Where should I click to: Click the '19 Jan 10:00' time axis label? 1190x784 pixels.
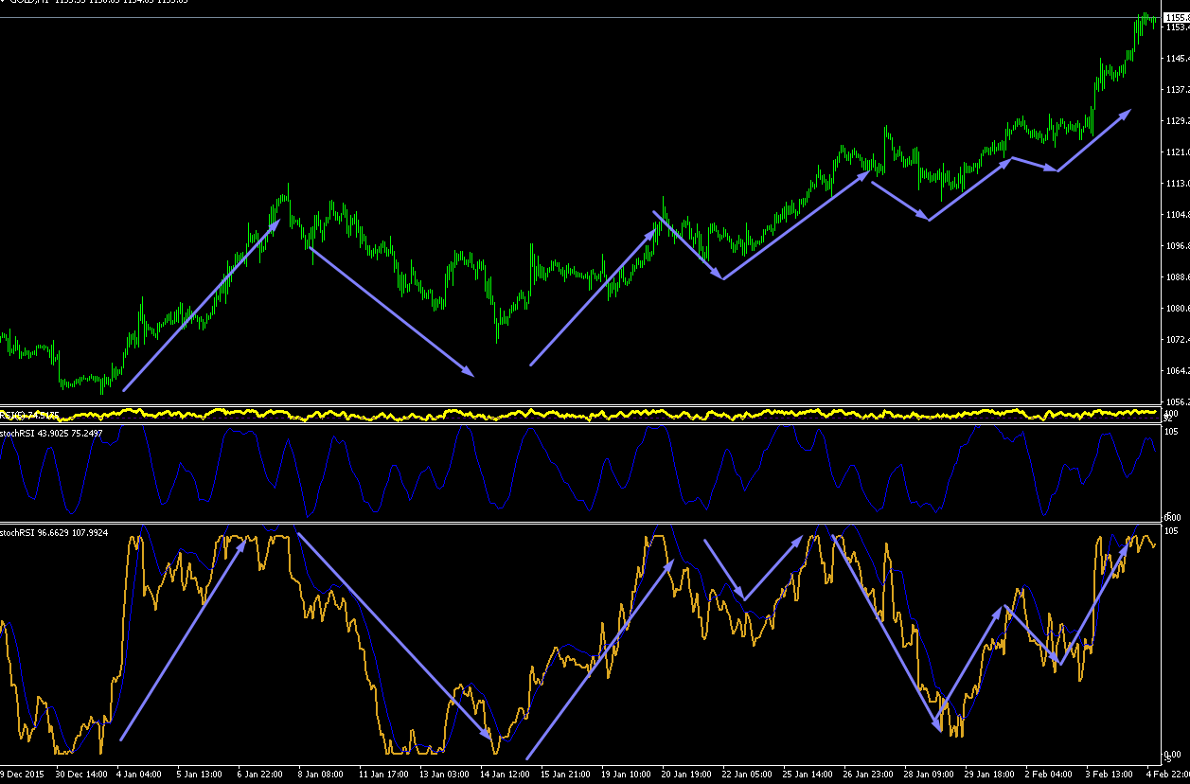click(626, 775)
